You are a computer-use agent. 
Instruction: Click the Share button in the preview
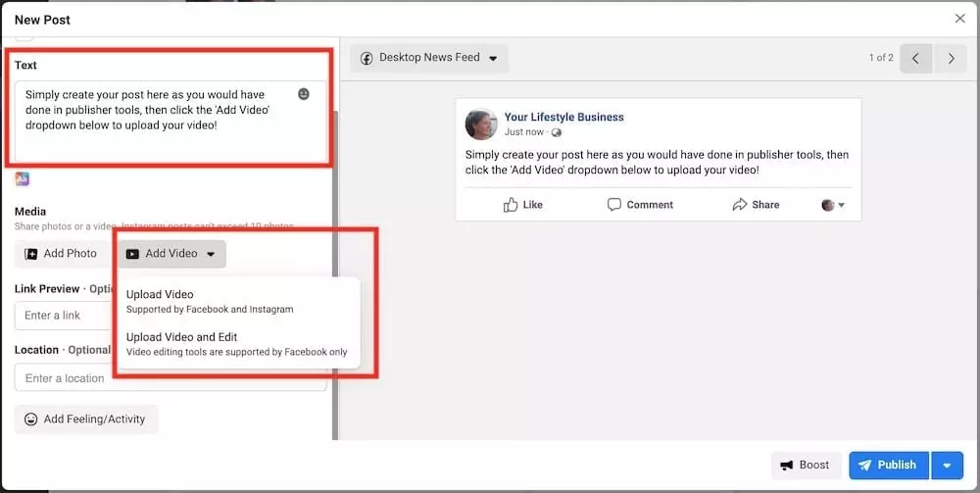[756, 205]
